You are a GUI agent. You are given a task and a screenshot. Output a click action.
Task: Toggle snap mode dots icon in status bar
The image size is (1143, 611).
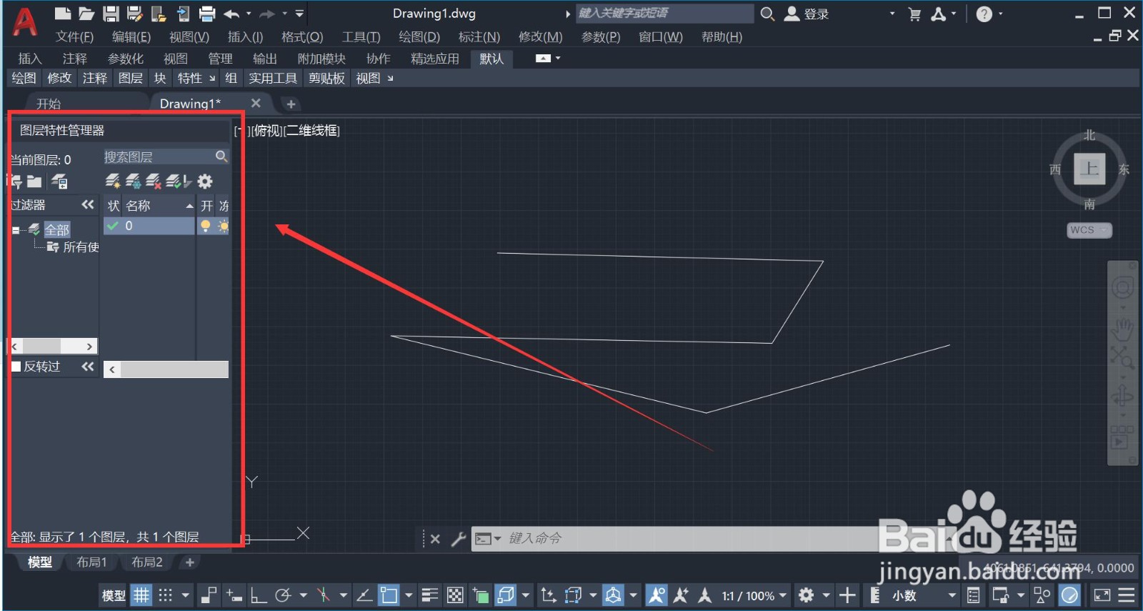point(165,595)
